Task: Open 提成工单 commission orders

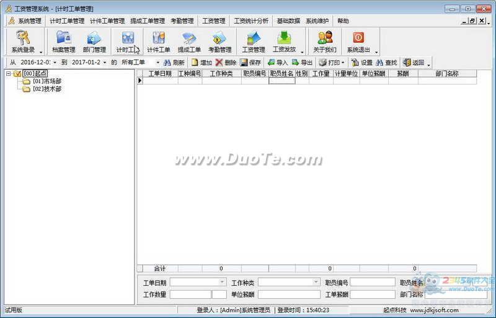Action: [x=189, y=42]
